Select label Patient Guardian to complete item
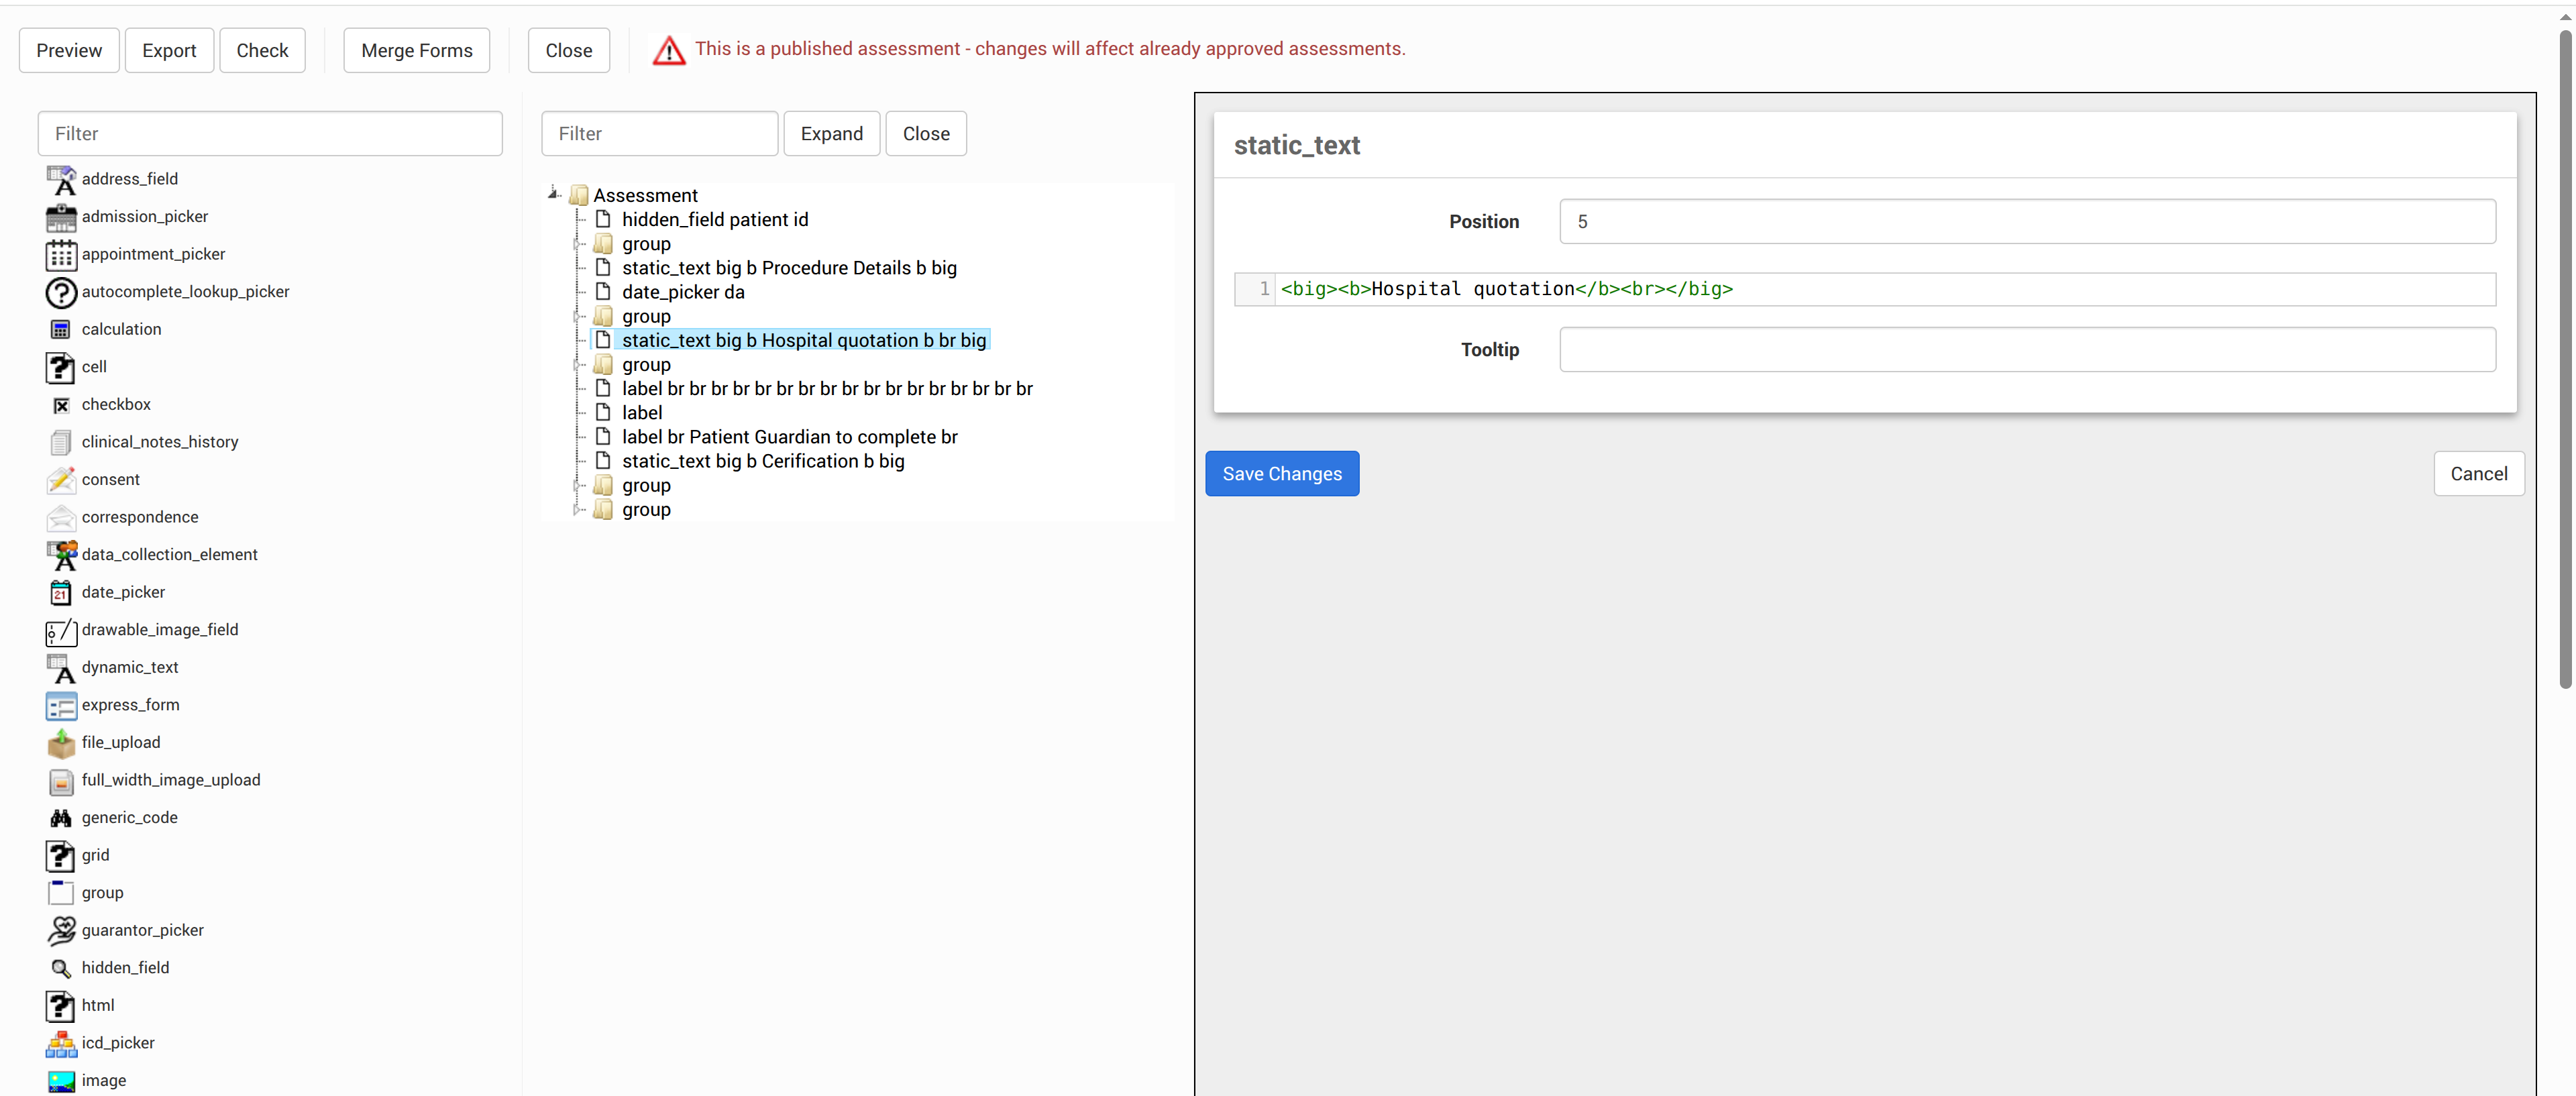Viewport: 2576px width, 1096px height. tap(788, 437)
